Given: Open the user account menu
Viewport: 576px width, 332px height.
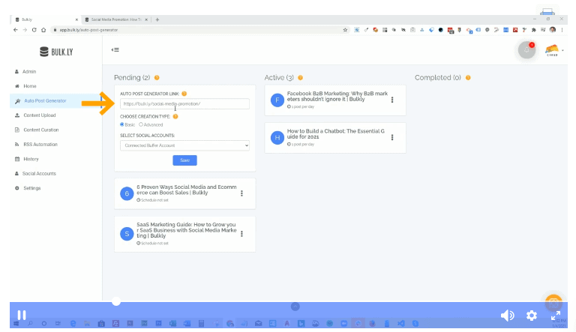Looking at the screenshot, I should [x=553, y=50].
